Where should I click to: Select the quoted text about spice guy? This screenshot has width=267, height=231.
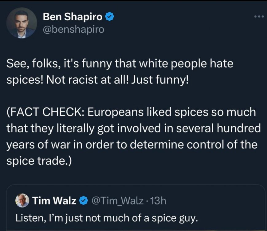point(105,218)
